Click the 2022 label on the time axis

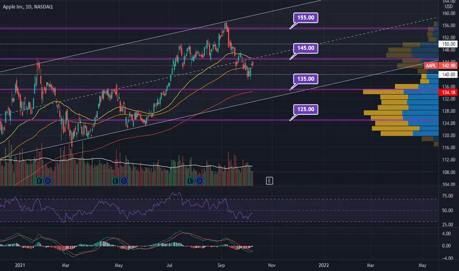coord(324,265)
